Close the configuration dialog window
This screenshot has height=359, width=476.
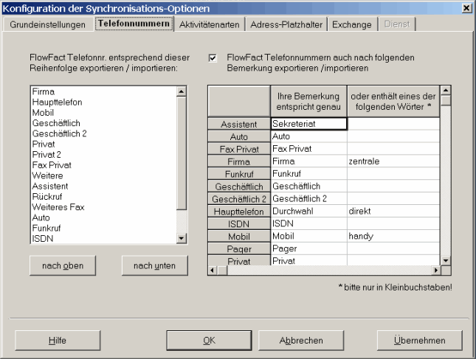pyautogui.click(x=466, y=8)
